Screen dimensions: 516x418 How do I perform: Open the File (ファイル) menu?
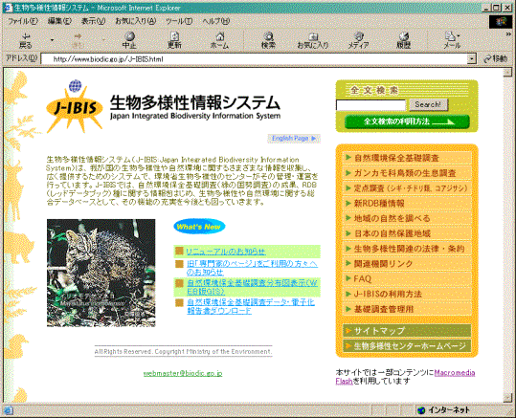[x=23, y=21]
